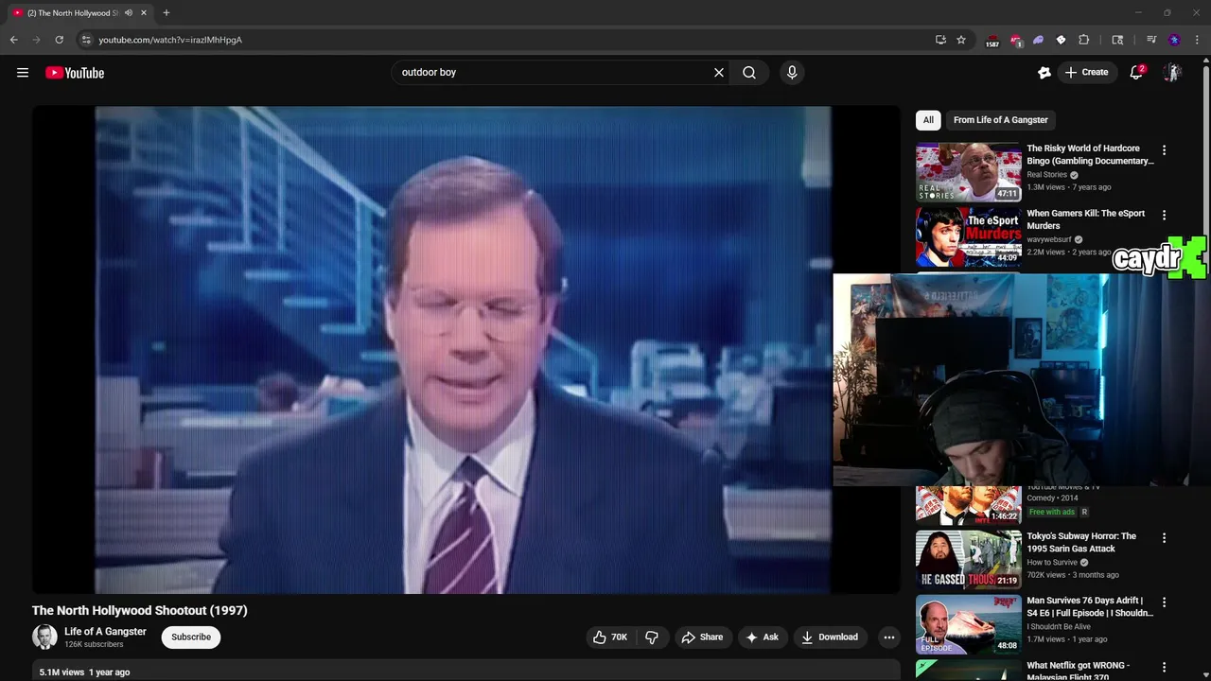Open a new browser tab
Screen dimensions: 1211x681
coord(167,13)
